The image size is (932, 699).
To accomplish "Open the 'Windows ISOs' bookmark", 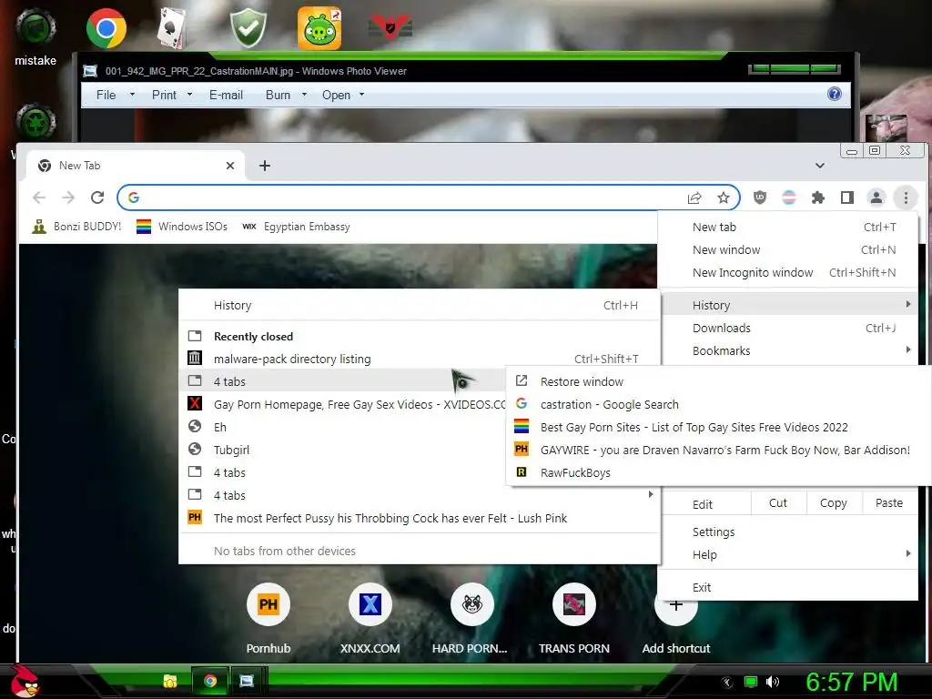I will coord(182,227).
